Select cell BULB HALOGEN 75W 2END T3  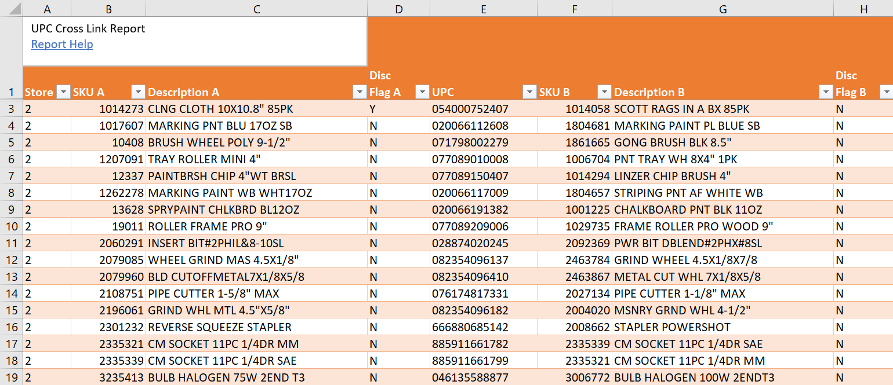(256, 377)
